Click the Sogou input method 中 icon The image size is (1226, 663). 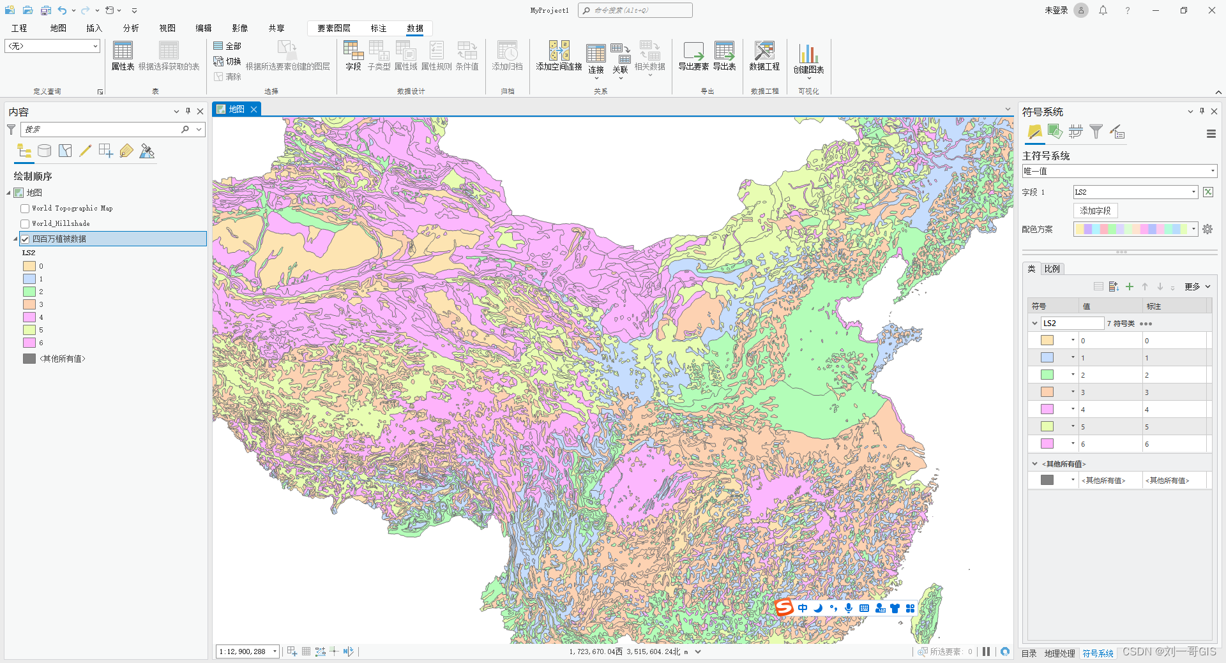click(x=803, y=608)
